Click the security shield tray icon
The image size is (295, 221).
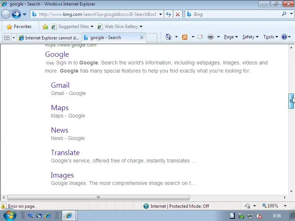point(241,216)
